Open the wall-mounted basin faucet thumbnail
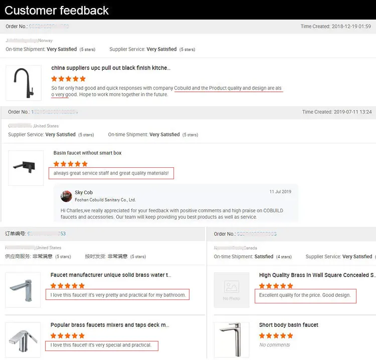The height and width of the screenshot is (360, 376). pos(26,168)
